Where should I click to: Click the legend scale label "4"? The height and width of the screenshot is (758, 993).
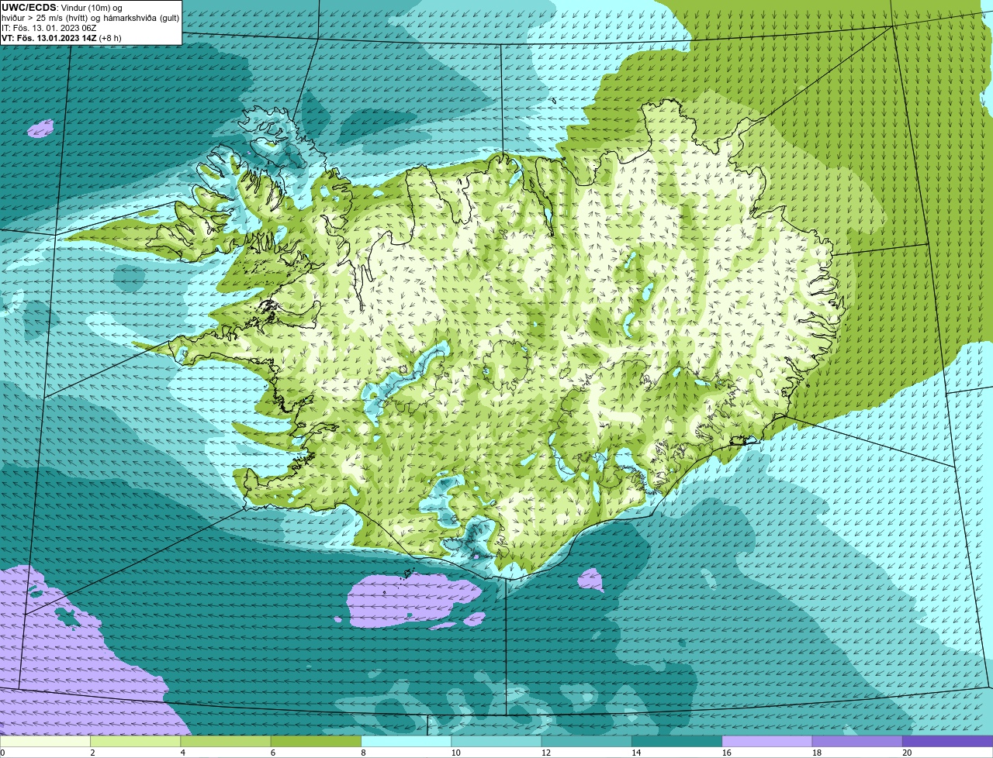point(183,753)
